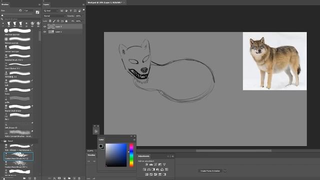Add a Black & White adjustment
The image size is (320, 180).
pyautogui.click(x=153, y=169)
